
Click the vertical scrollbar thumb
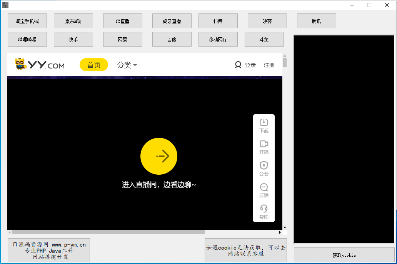(x=285, y=63)
